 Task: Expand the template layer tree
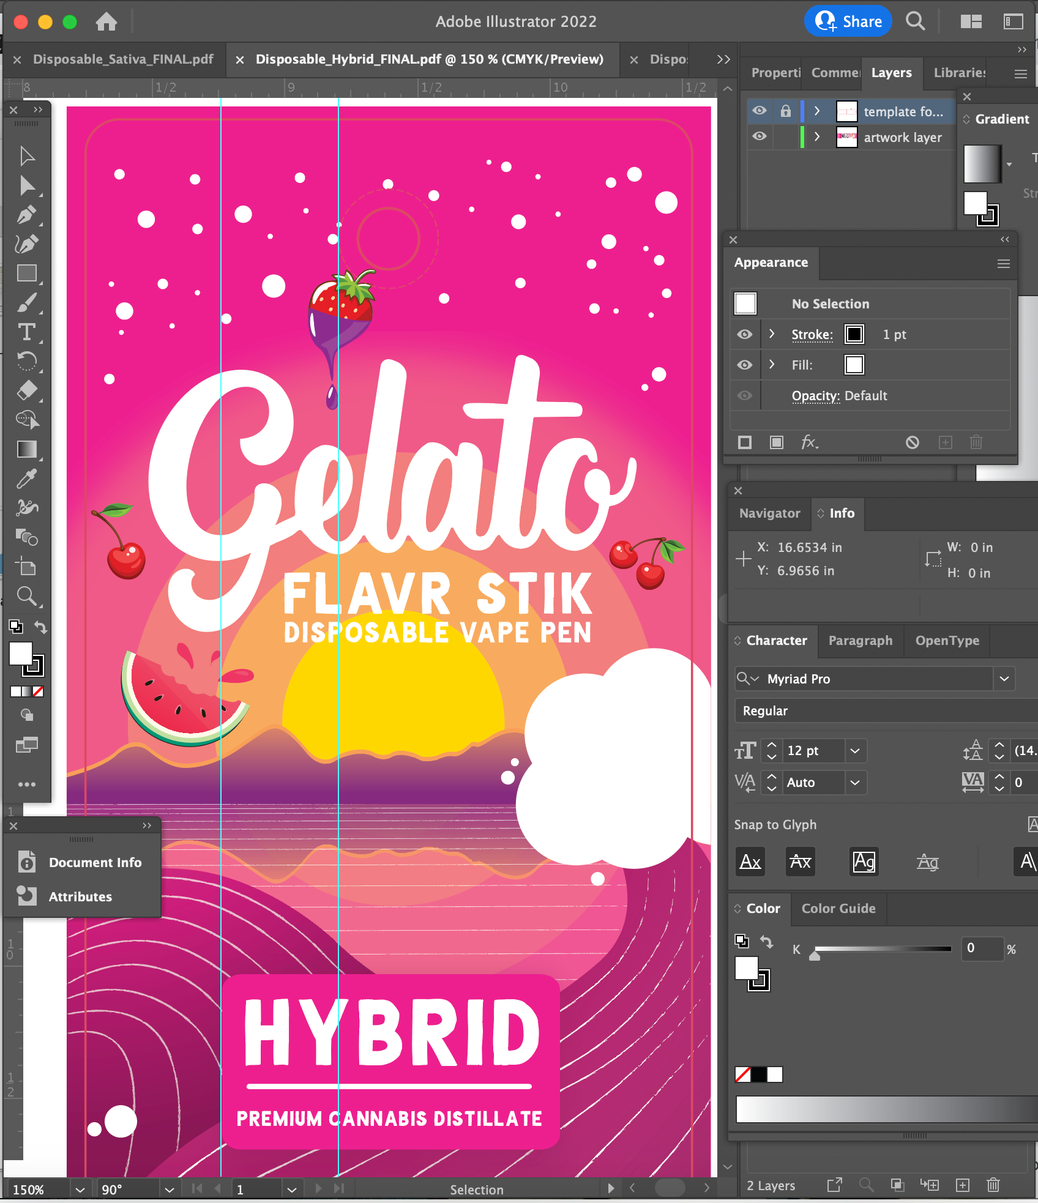tap(817, 111)
